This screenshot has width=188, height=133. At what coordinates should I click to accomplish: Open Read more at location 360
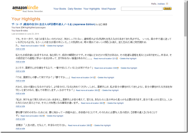click(87, 90)
